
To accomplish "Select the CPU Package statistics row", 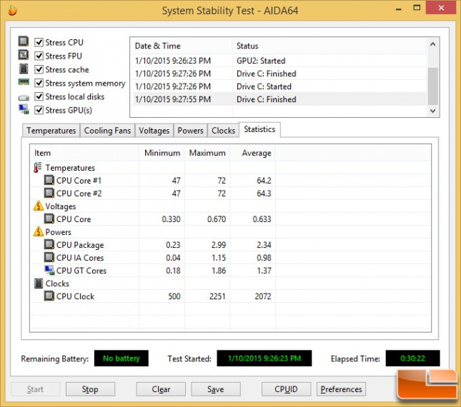I will click(x=231, y=245).
